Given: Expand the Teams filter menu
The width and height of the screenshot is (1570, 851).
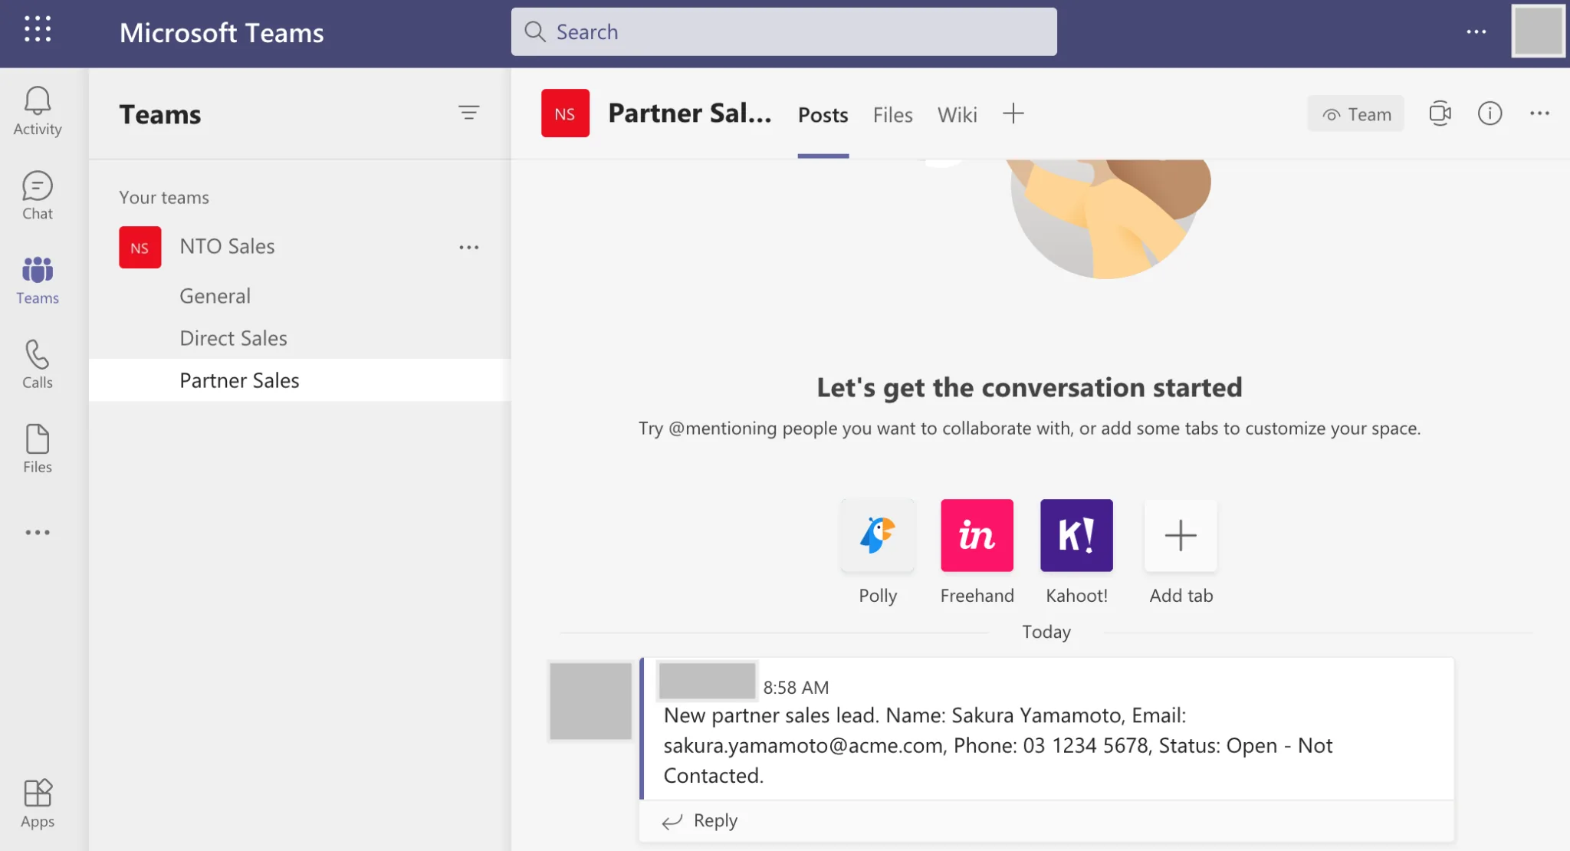Looking at the screenshot, I should point(469,112).
